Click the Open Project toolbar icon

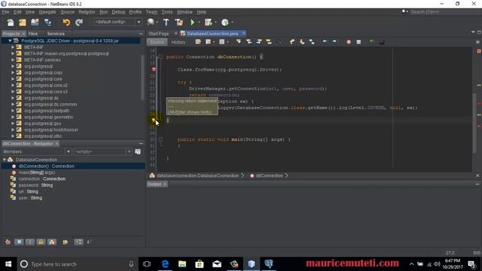[x=35, y=23]
